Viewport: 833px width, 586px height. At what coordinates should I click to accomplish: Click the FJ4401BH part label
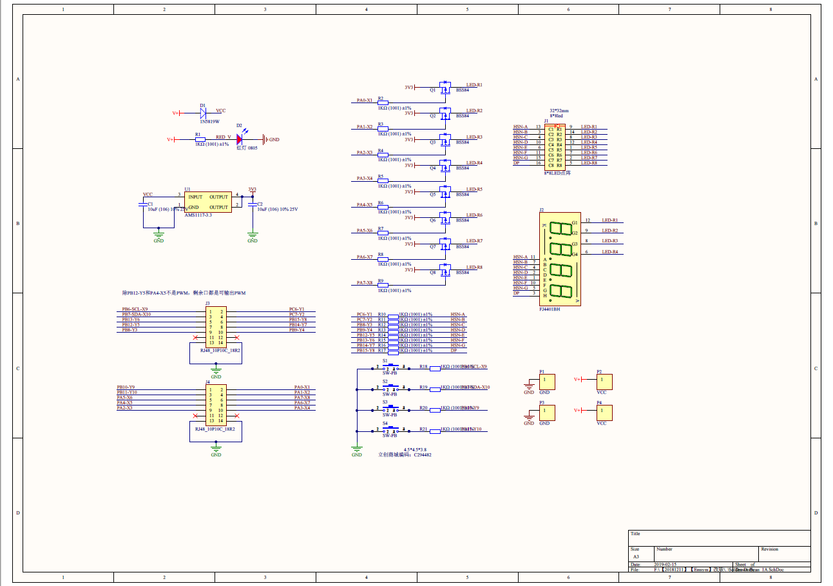[551, 309]
